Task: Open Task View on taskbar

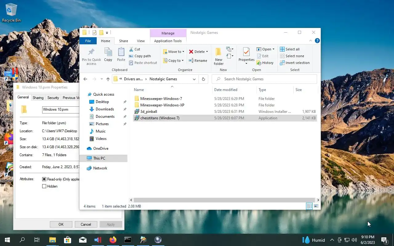Action: pos(37,240)
